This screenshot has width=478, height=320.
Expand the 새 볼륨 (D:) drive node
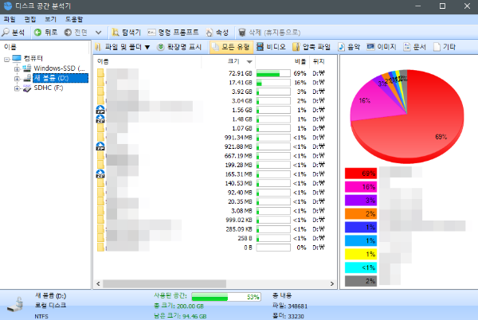click(x=17, y=79)
